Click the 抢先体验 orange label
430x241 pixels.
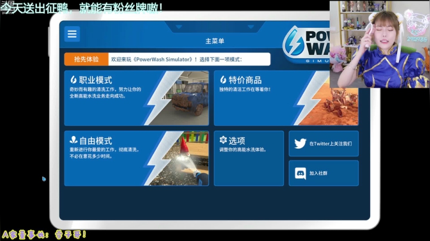(87, 59)
